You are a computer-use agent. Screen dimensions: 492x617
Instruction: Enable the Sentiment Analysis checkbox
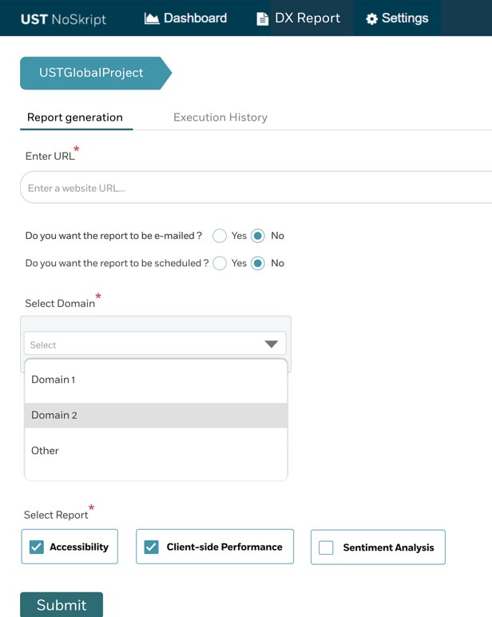326,547
